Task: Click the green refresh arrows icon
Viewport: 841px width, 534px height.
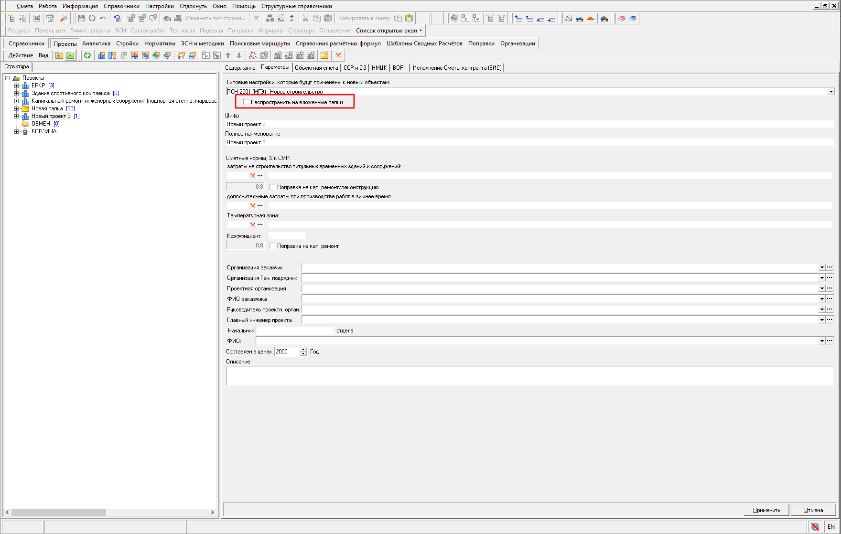Action: coord(87,55)
